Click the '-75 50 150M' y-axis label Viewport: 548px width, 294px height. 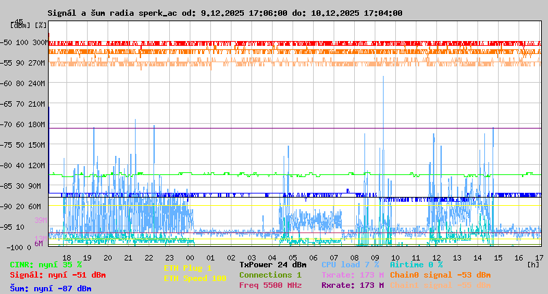[23, 145]
